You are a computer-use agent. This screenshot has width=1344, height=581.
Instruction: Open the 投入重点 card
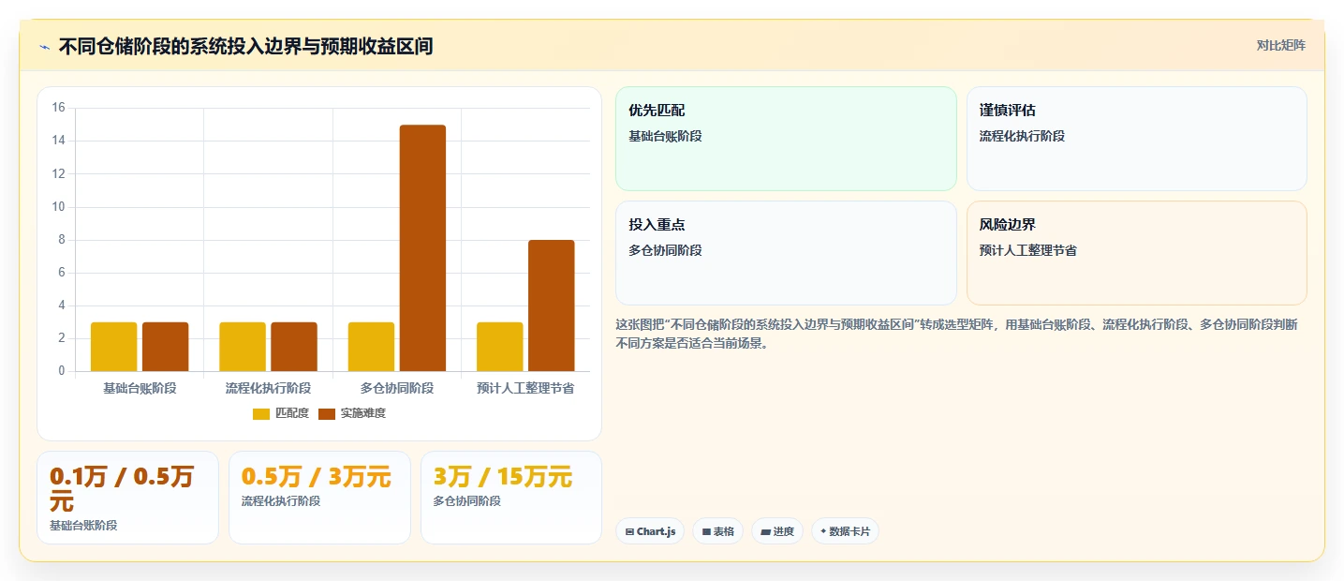(x=786, y=253)
